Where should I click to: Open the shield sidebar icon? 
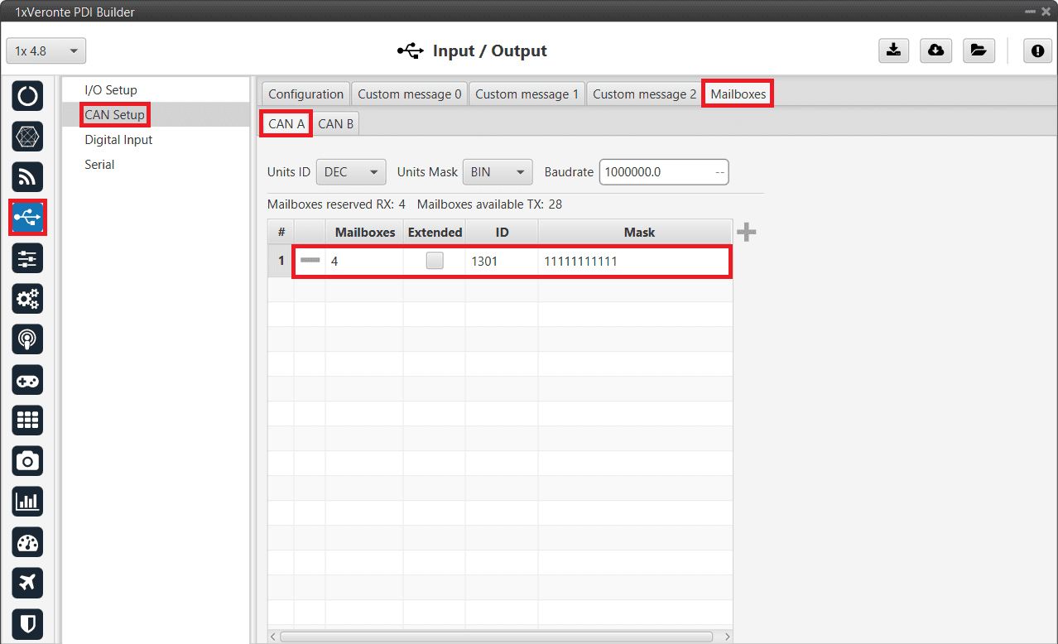coord(27,623)
